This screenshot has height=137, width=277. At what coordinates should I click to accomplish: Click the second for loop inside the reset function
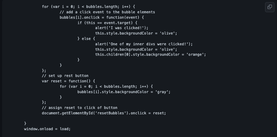click(x=106, y=86)
